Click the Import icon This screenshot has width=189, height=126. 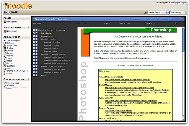coord(5,58)
